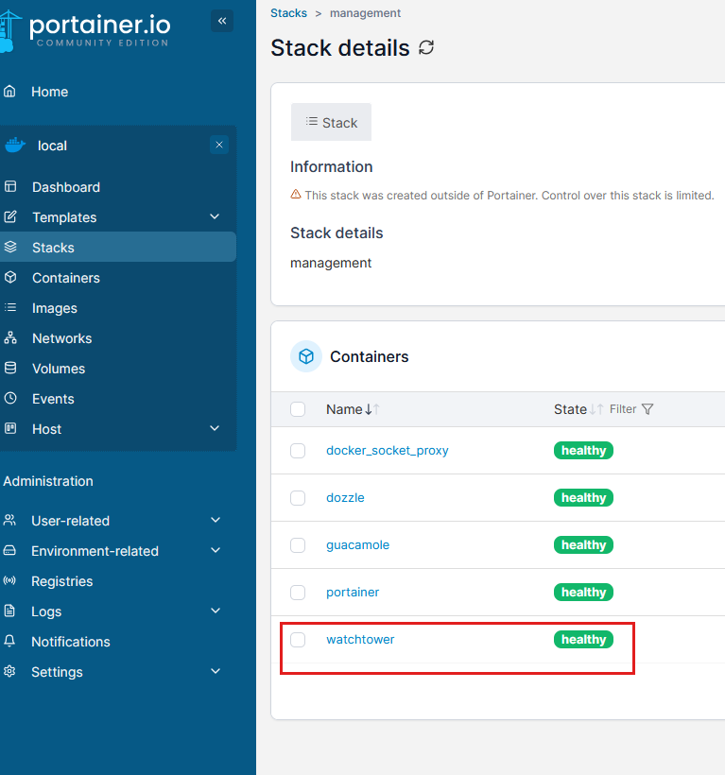Viewport: 725px width, 775px height.
Task: Toggle the select-all containers checkbox
Action: pyautogui.click(x=298, y=409)
